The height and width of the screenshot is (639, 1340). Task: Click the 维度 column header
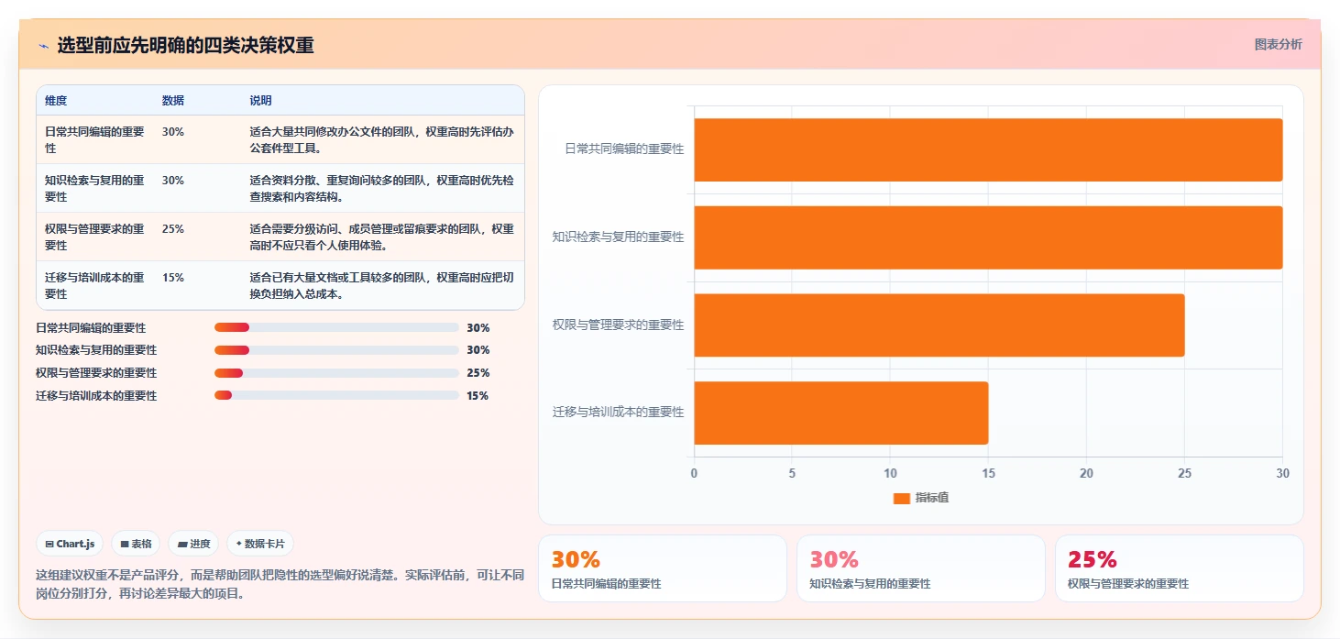click(56, 101)
